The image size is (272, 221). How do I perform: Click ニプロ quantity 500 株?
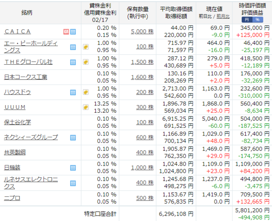pyautogui.click(x=145, y=198)
